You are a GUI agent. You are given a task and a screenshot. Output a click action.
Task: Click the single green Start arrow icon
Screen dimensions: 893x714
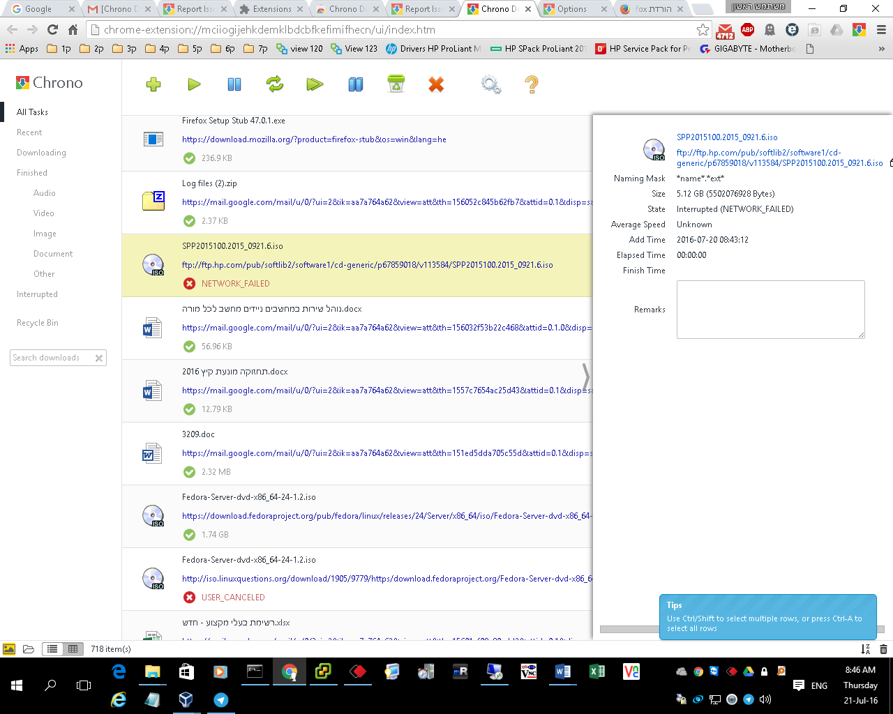coord(194,84)
